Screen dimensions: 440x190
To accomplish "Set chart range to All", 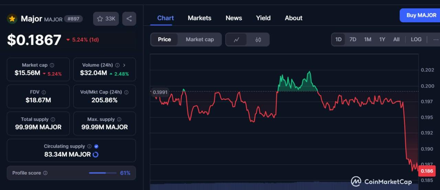I will click(396, 40).
